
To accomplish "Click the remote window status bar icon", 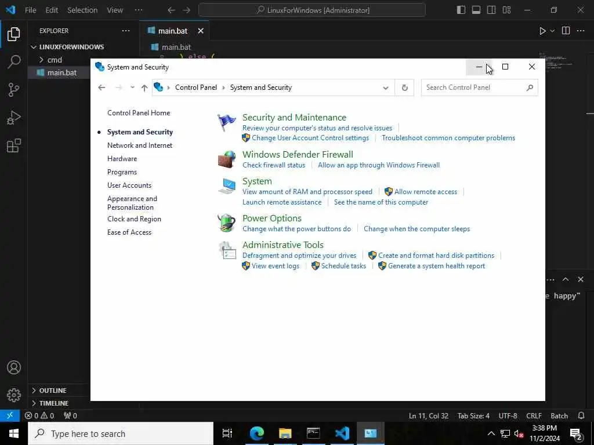I will [x=10, y=415].
